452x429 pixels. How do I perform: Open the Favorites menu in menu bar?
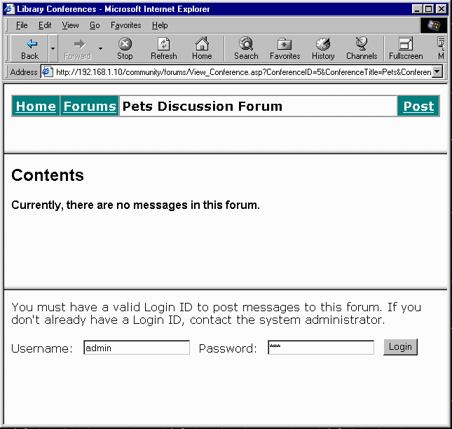[x=125, y=25]
